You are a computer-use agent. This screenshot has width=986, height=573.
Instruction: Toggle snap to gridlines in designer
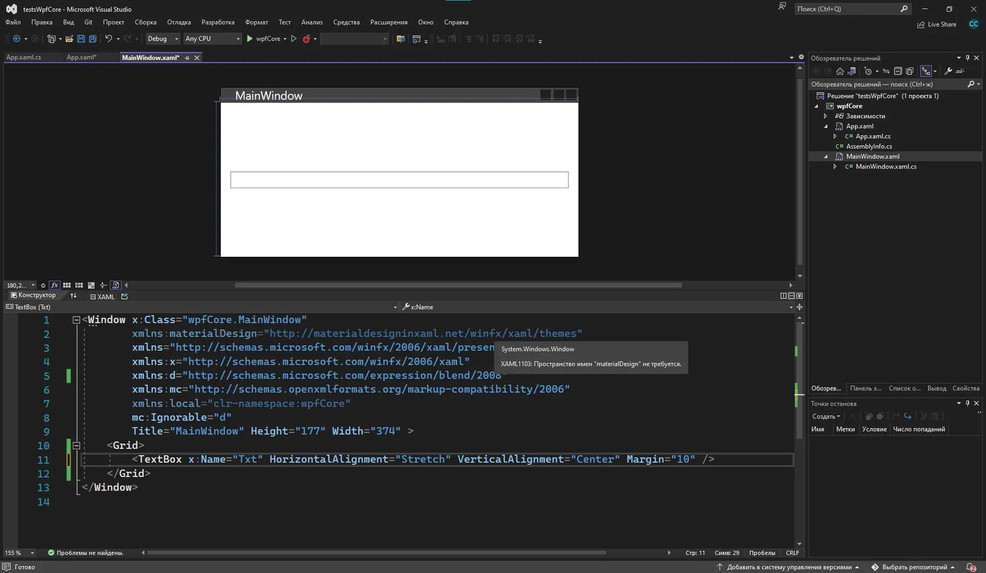pos(79,285)
